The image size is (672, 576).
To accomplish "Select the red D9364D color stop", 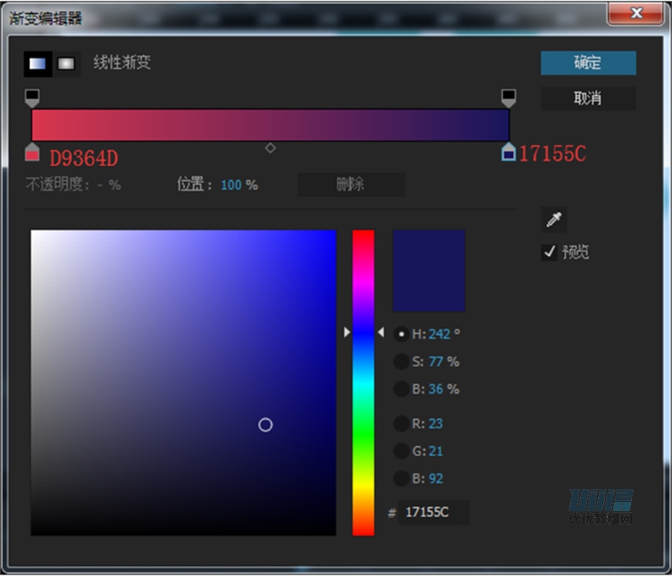I will 32,152.
